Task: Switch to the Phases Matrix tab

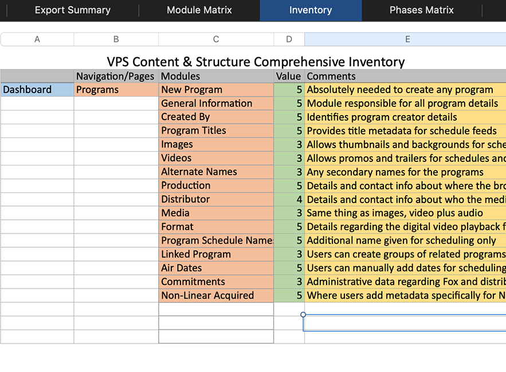Action: pos(421,10)
